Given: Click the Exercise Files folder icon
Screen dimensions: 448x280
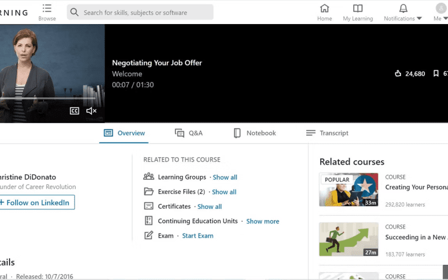Looking at the screenshot, I should pyautogui.click(x=148, y=192).
